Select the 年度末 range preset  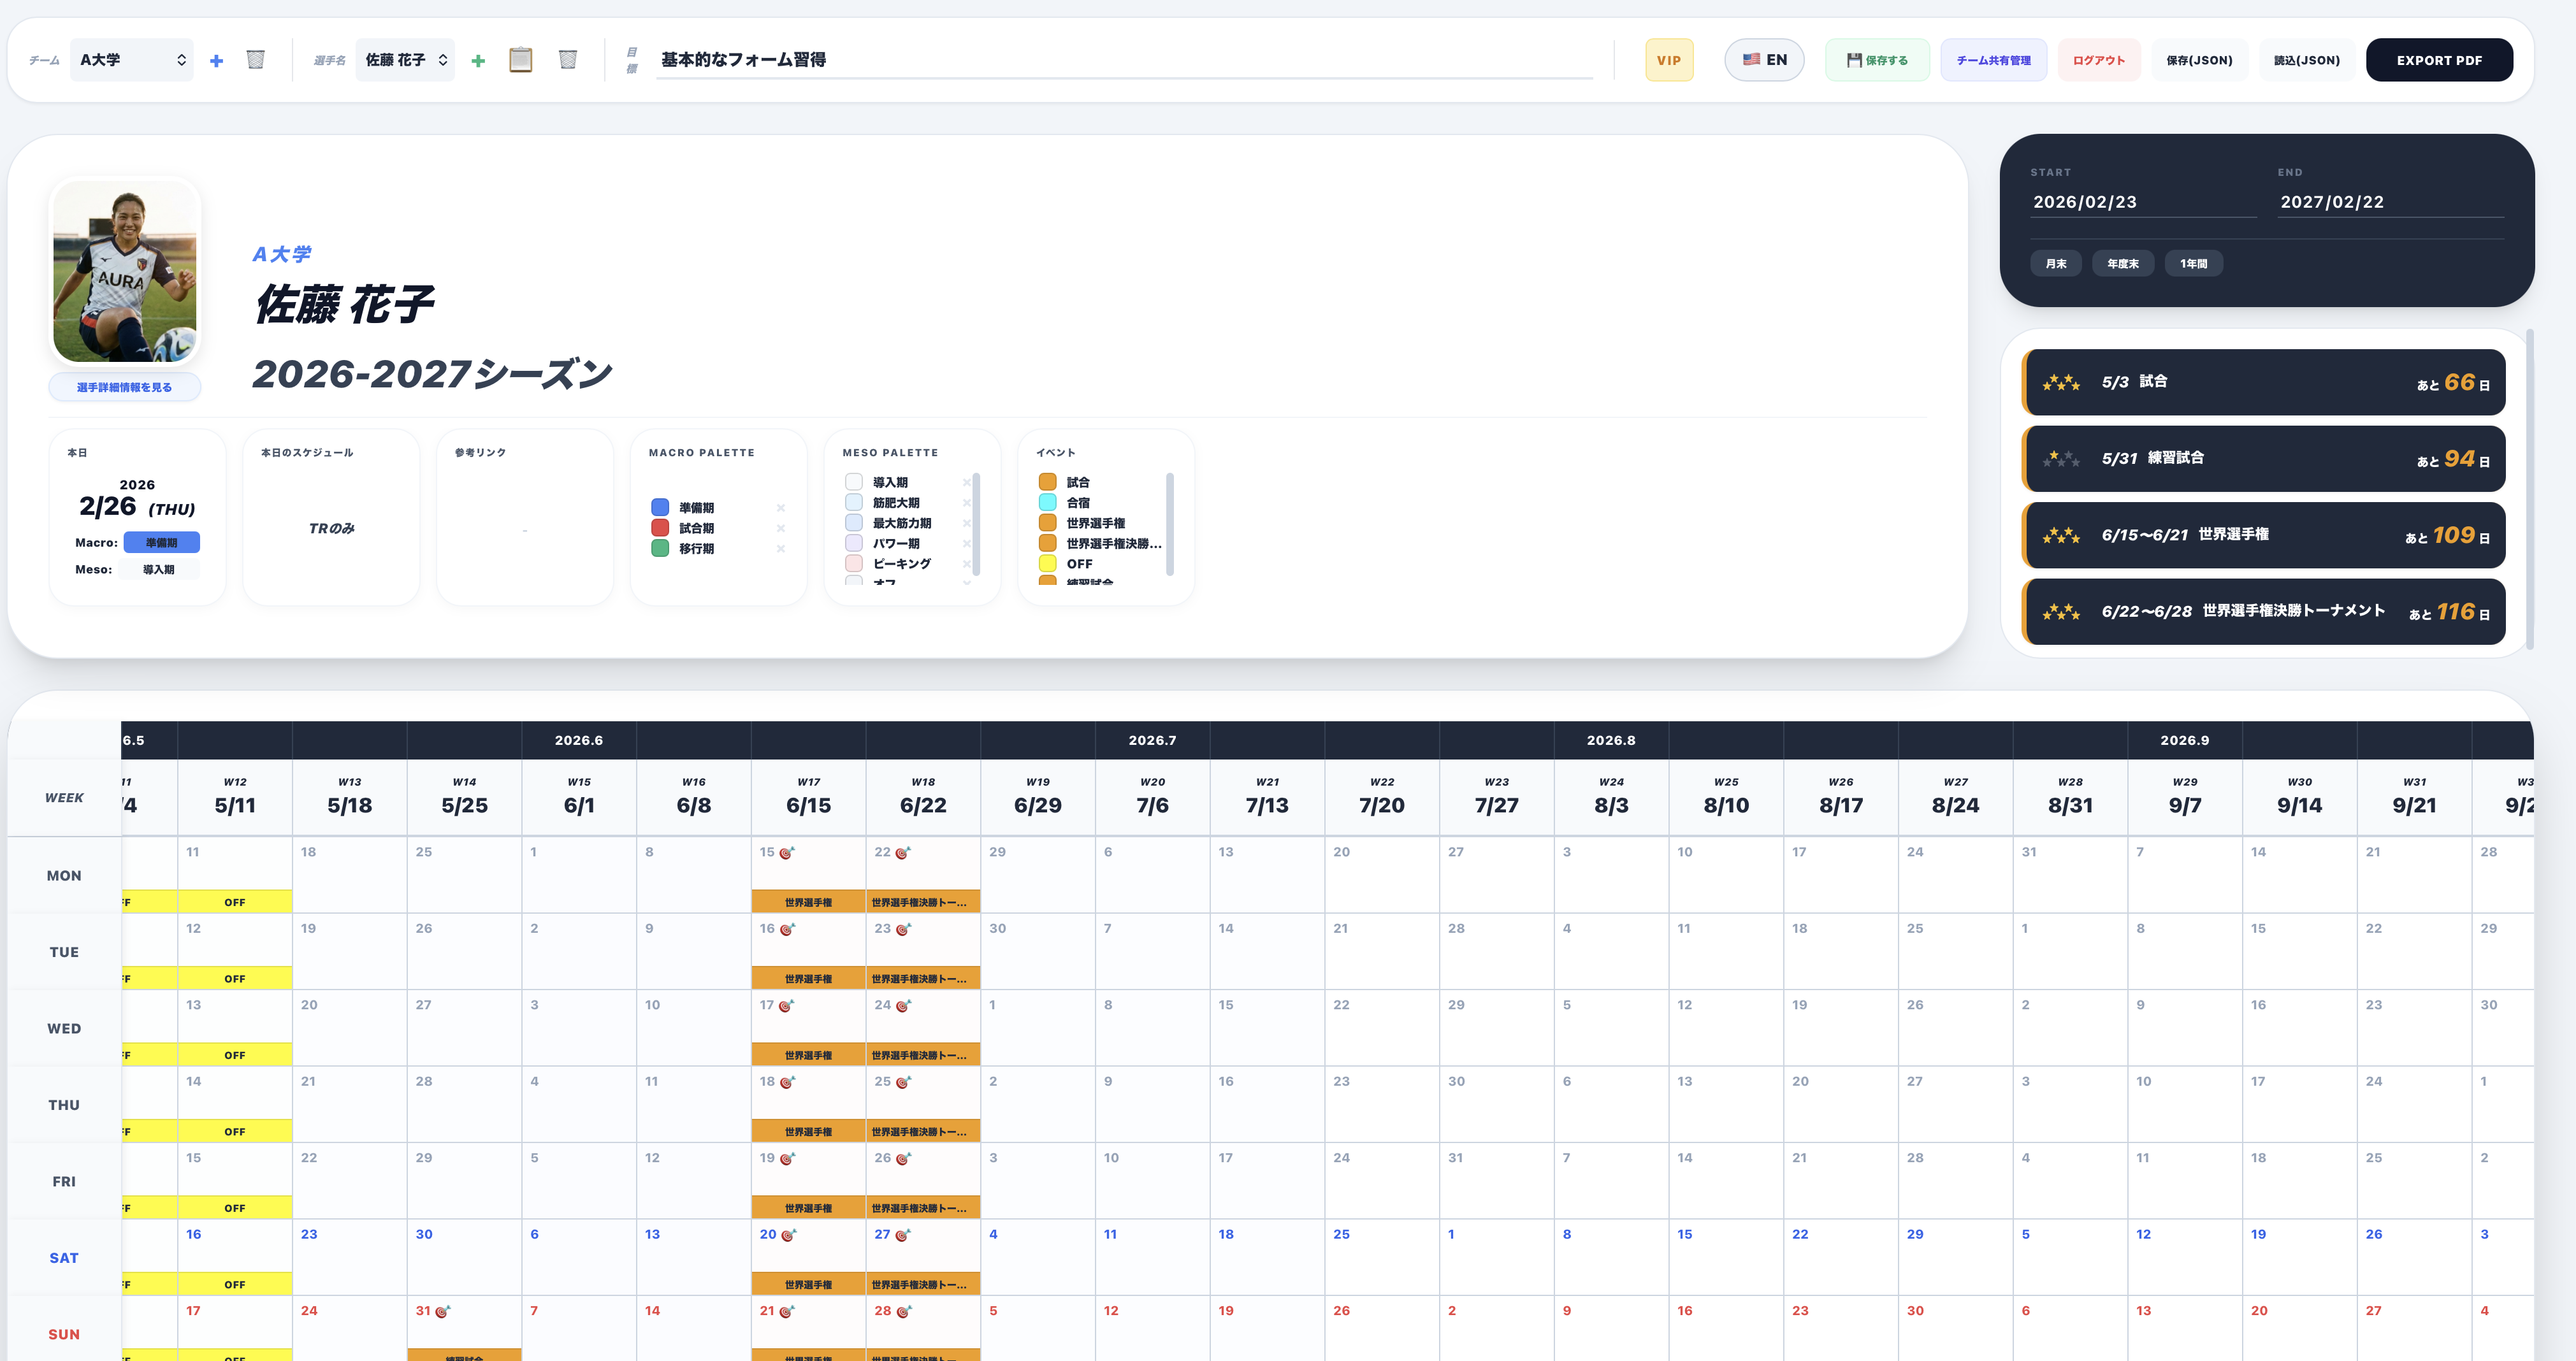coord(2122,264)
